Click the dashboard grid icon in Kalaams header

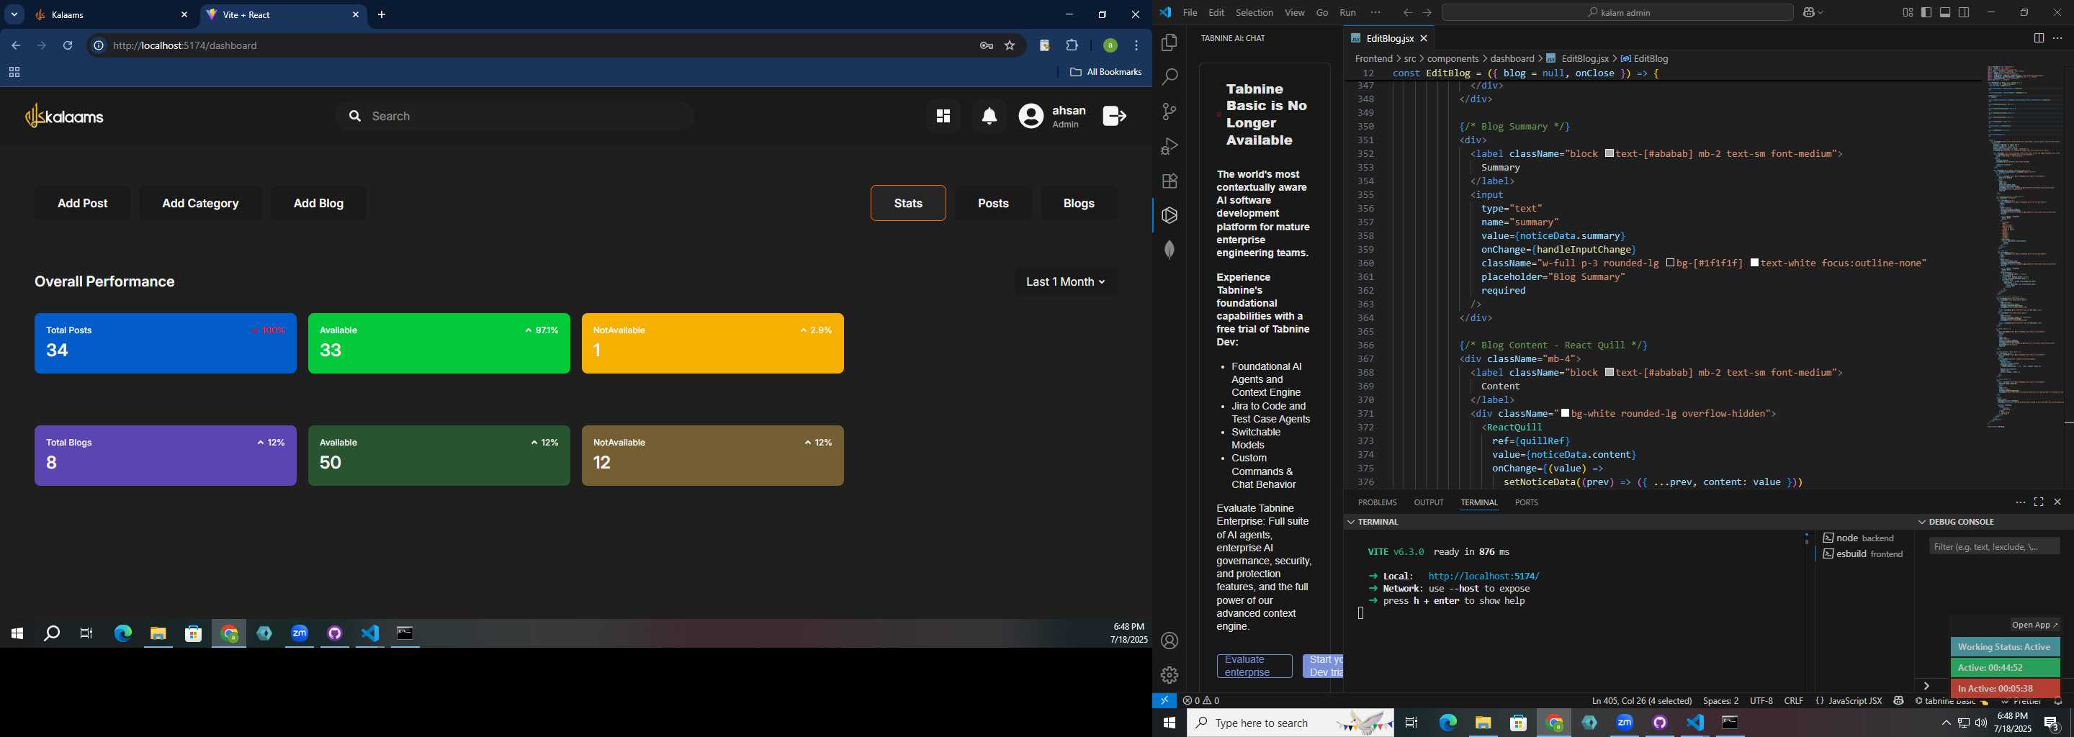pos(943,117)
